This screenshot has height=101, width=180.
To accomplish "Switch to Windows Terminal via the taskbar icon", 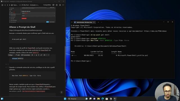I will [115, 99].
